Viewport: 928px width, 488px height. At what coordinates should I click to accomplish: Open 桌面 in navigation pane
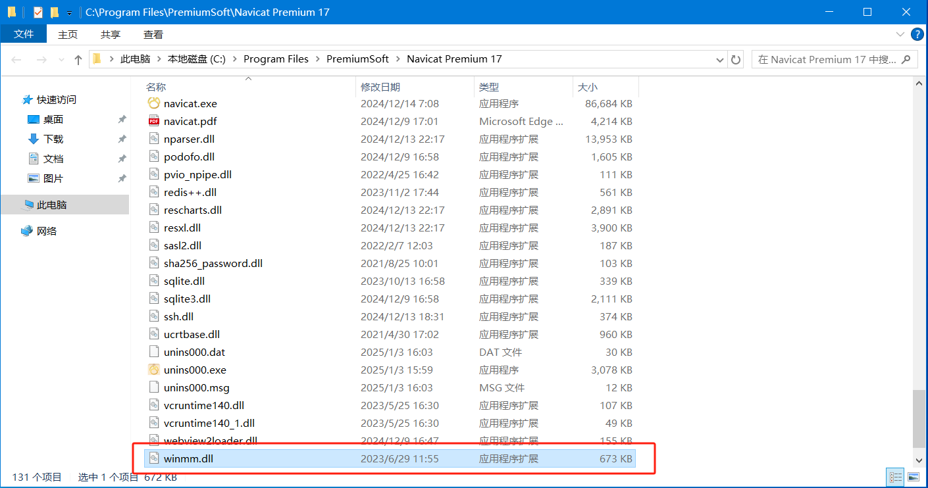coord(53,119)
